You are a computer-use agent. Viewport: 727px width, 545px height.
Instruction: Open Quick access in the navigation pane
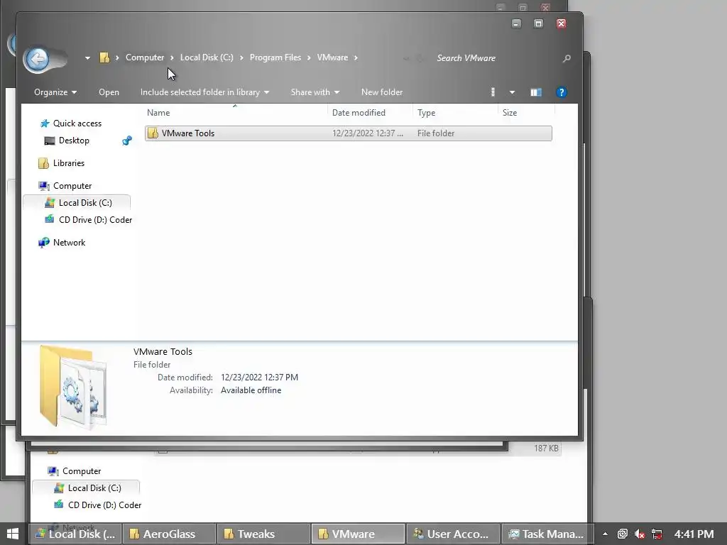[x=77, y=123]
